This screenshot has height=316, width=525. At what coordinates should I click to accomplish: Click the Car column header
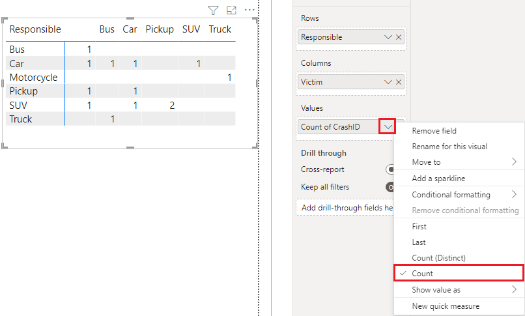[x=130, y=29]
